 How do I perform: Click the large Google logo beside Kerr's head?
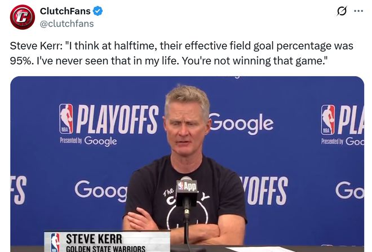click(x=241, y=123)
